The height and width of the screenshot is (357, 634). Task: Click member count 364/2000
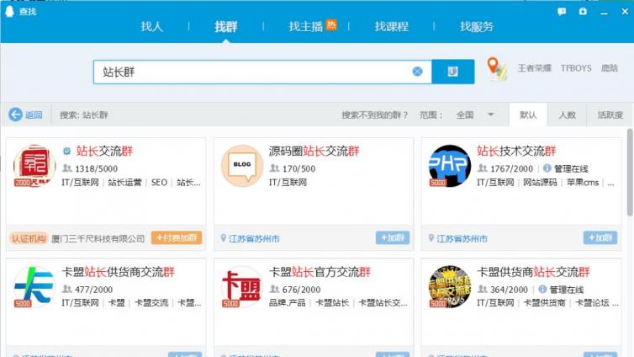point(509,290)
